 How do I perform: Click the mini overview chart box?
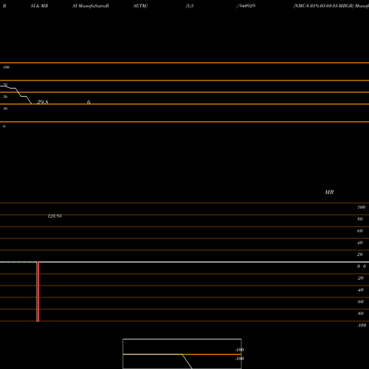[x=182, y=354]
